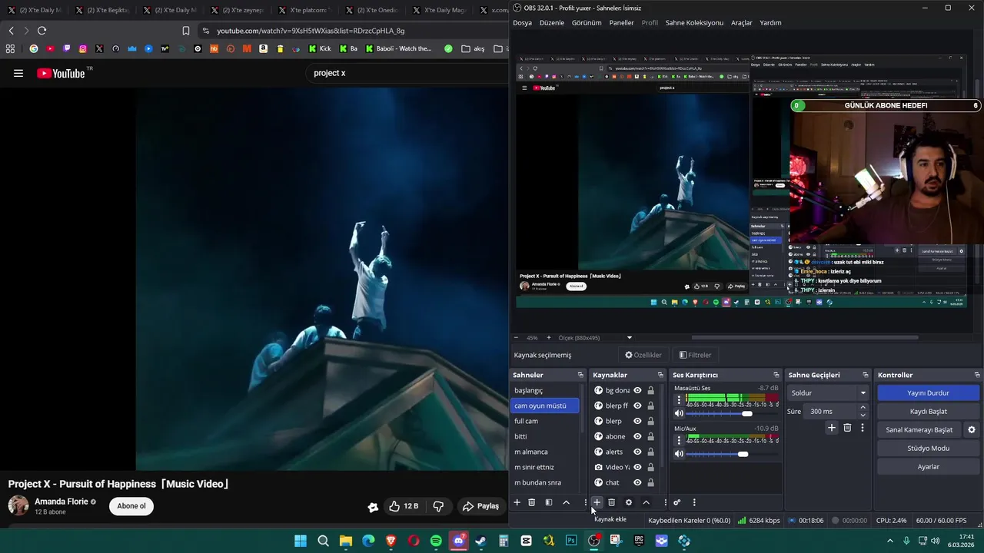The height and width of the screenshot is (553, 984).
Task: Open scene filters icon in Sahneler toolbar
Action: coord(549,502)
